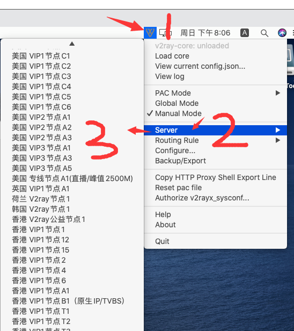Launch Siri from the menu bar
Image resolution: width=294 pixels, height=331 pixels.
click(x=282, y=33)
